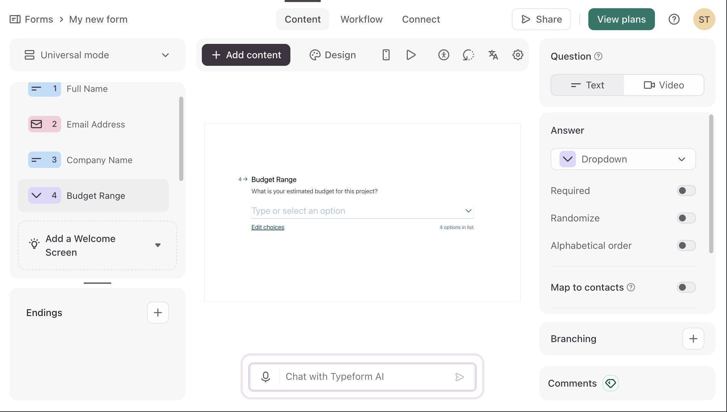Screen dimensions: 727x412
Task: Collapse the Add a Welcome Screen option
Action: tap(158, 245)
